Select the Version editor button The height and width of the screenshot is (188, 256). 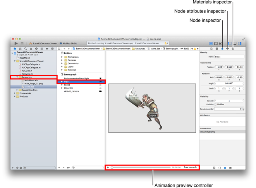pos(221,43)
